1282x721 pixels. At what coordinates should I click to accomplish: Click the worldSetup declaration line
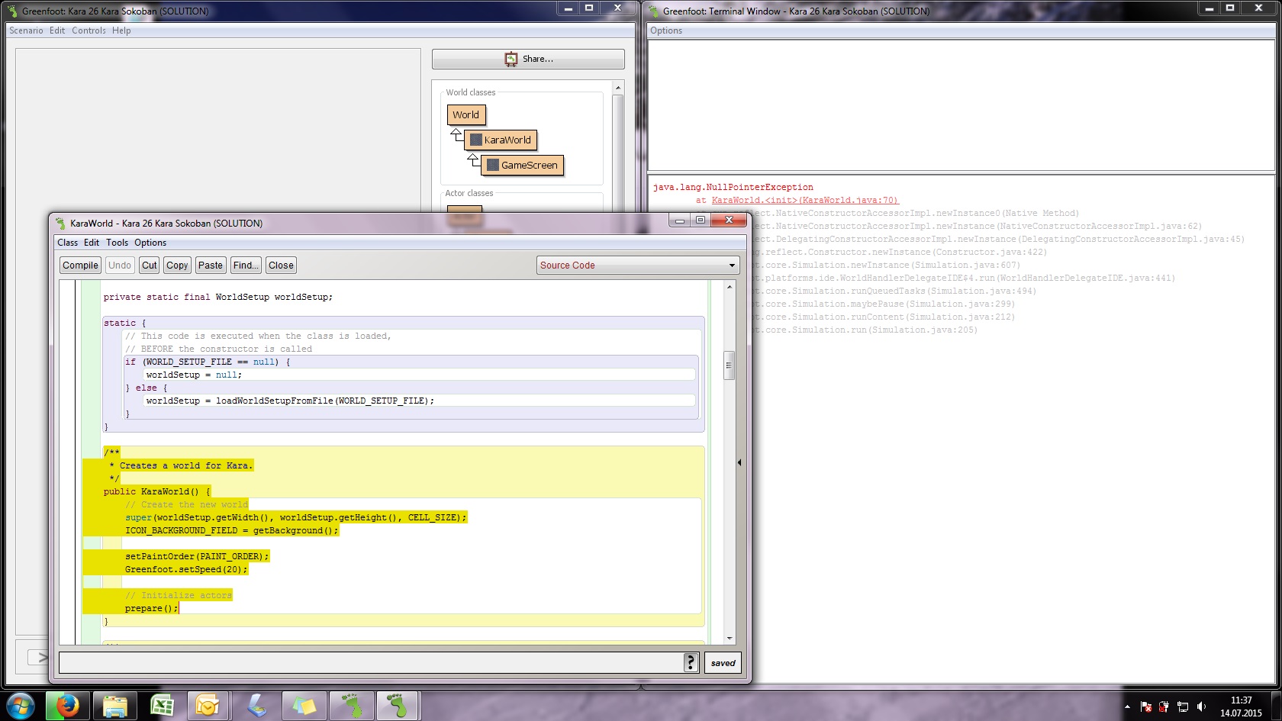[218, 298]
